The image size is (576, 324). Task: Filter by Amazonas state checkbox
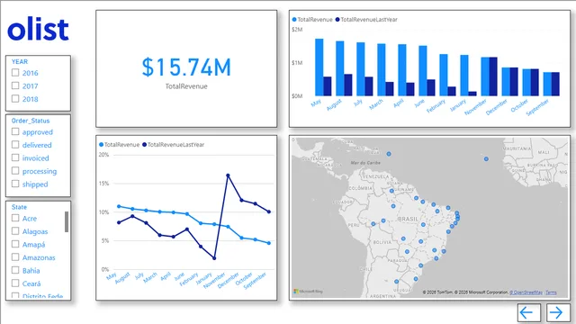[15, 257]
